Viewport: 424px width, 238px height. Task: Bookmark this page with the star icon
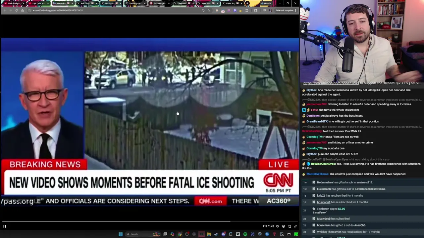(208, 10)
